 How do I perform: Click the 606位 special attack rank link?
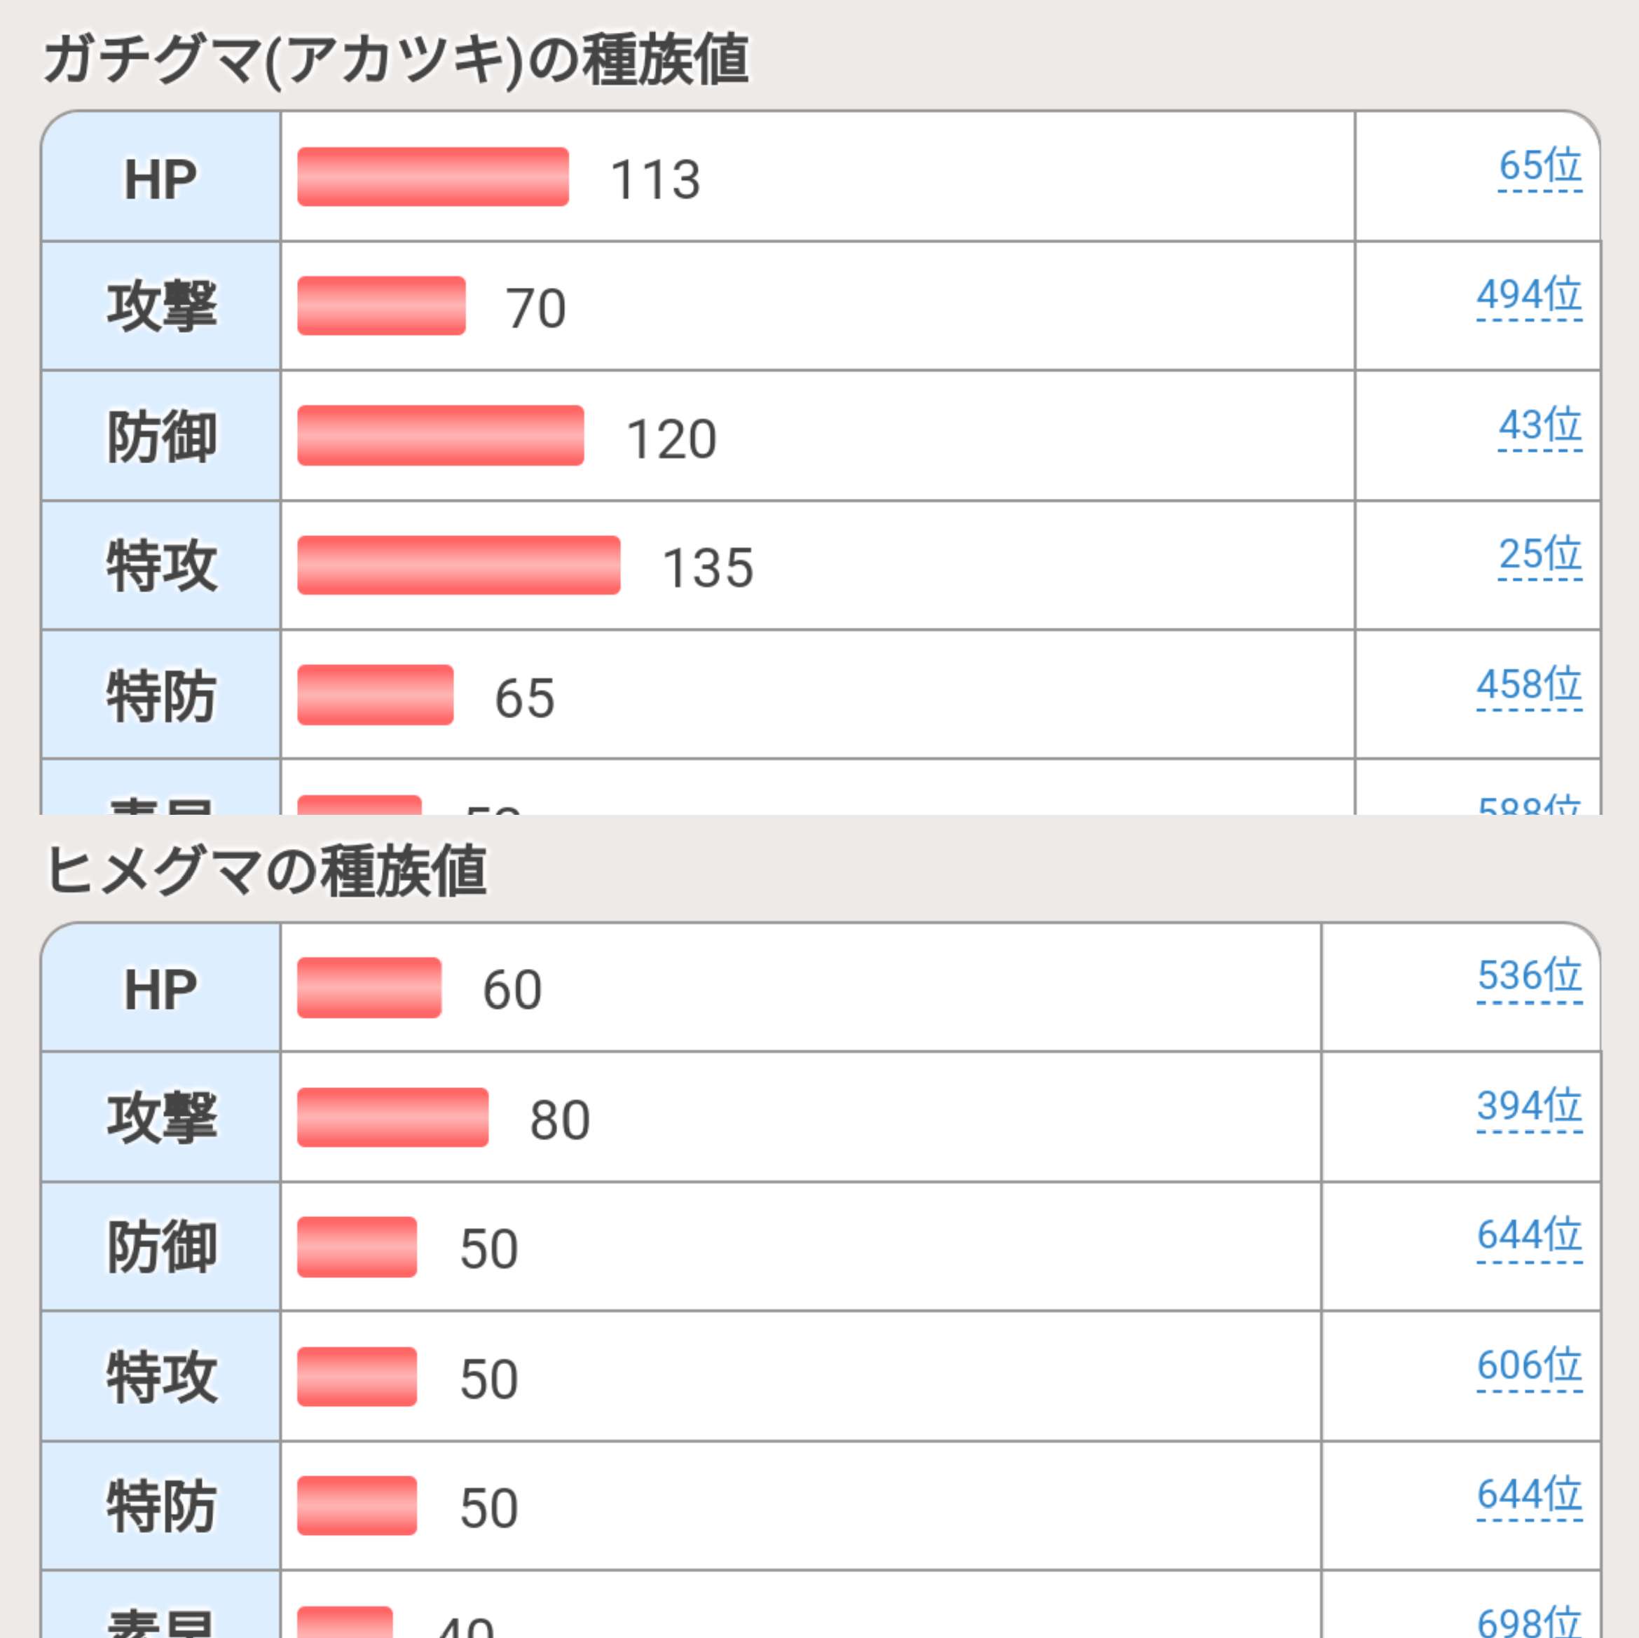pyautogui.click(x=1529, y=1365)
